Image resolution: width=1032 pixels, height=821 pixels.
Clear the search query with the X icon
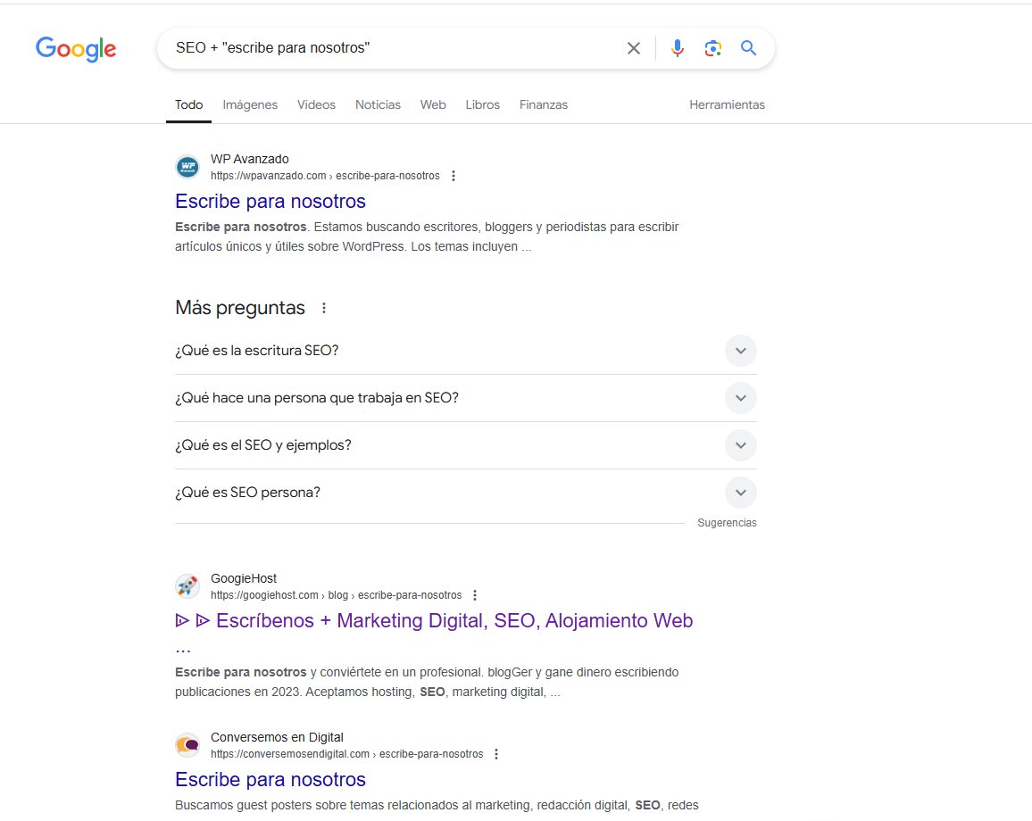[x=633, y=48]
